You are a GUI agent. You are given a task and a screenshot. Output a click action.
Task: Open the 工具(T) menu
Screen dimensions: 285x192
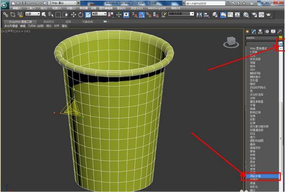(x=31, y=8)
